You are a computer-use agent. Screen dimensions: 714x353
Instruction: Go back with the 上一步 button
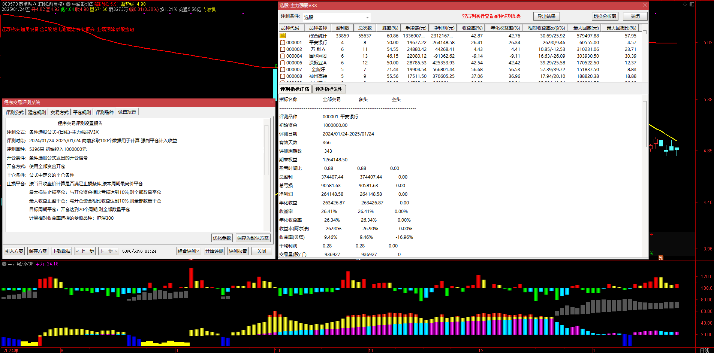tap(85, 251)
